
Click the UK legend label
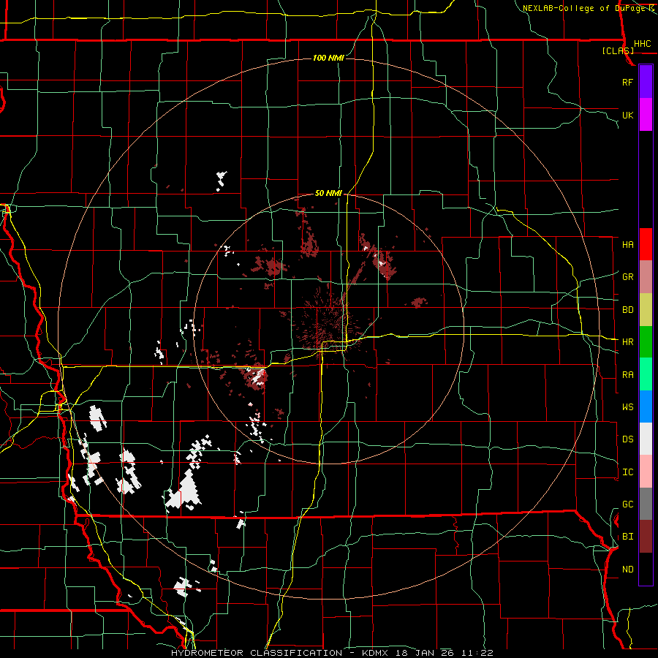click(627, 115)
